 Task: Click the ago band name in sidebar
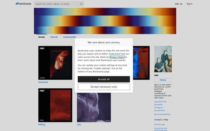tap(156, 75)
